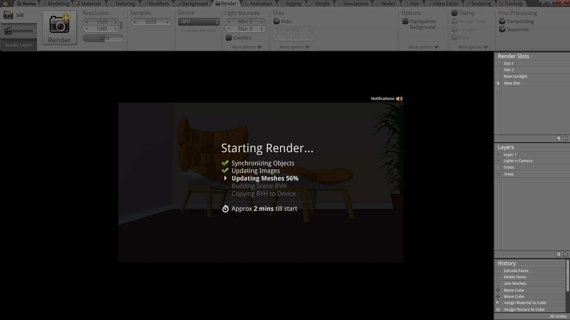The image size is (570, 320).
Task: Uncheck the Compositing post-processing option
Action: [x=502, y=21]
